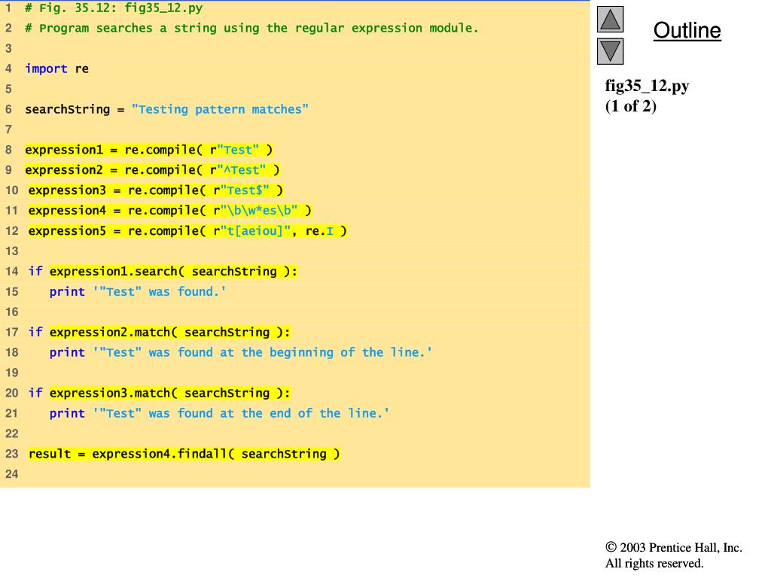Image resolution: width=771 pixels, height=578 pixels.
Task: Select the 'found at the beginning of the line' print
Action: click(241, 352)
